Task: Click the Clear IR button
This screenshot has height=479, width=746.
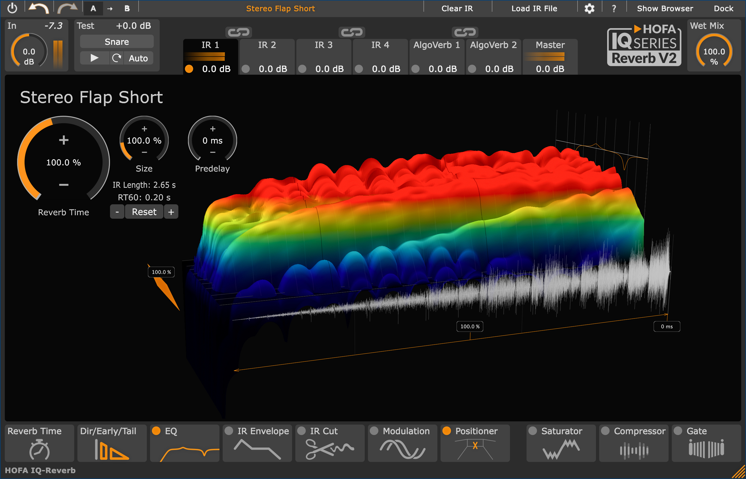Action: (457, 8)
